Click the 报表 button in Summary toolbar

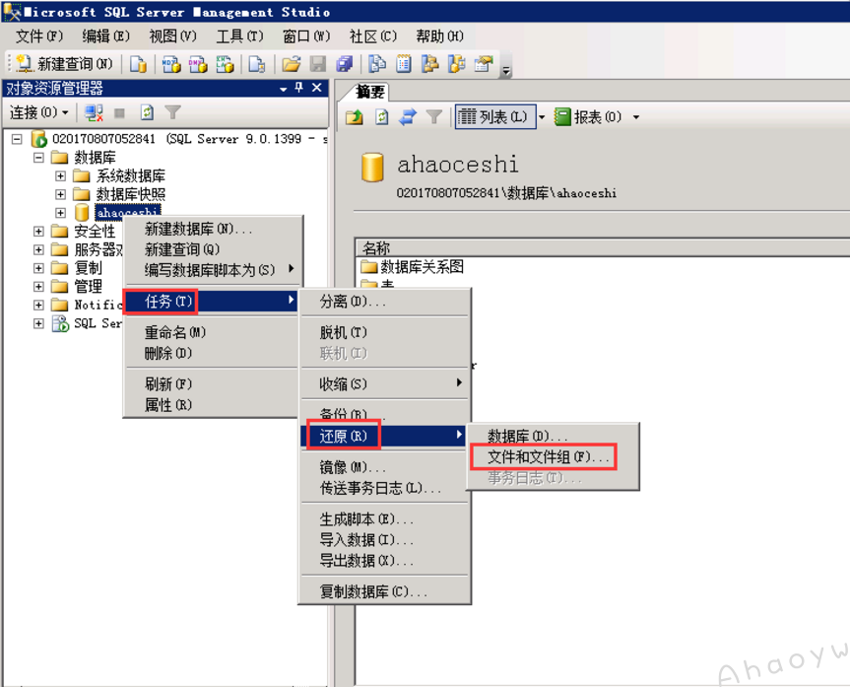[589, 117]
